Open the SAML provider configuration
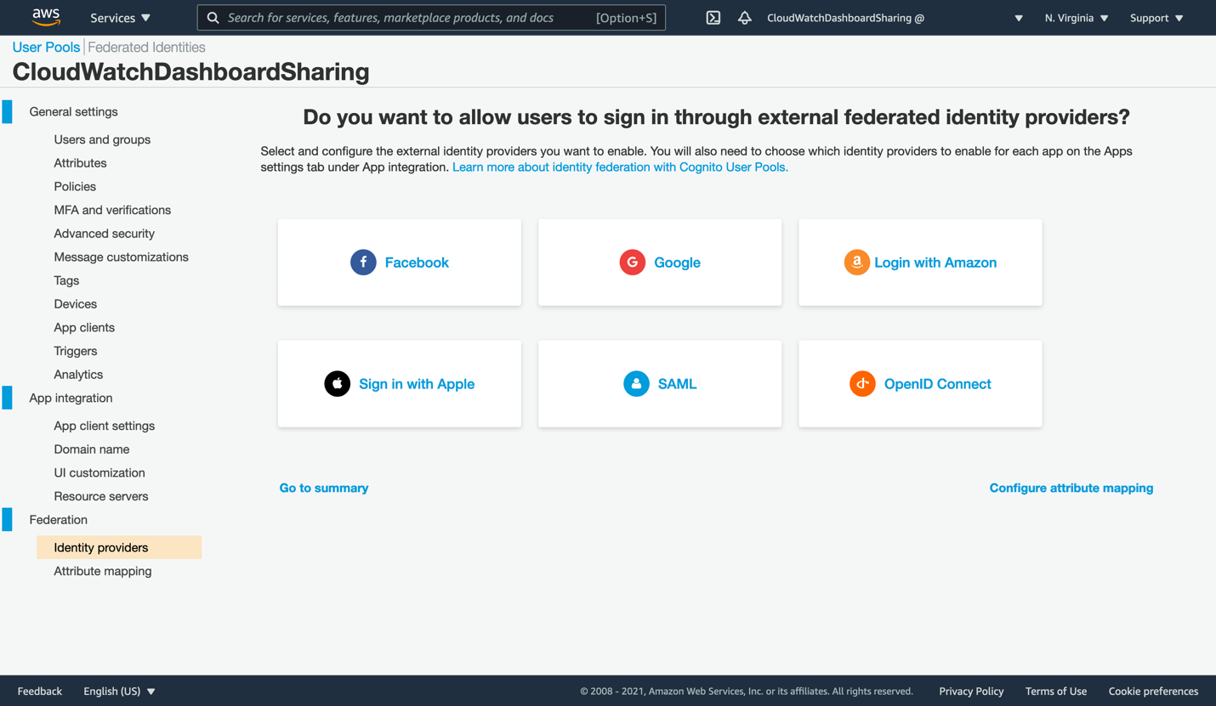This screenshot has height=706, width=1216. (660, 384)
